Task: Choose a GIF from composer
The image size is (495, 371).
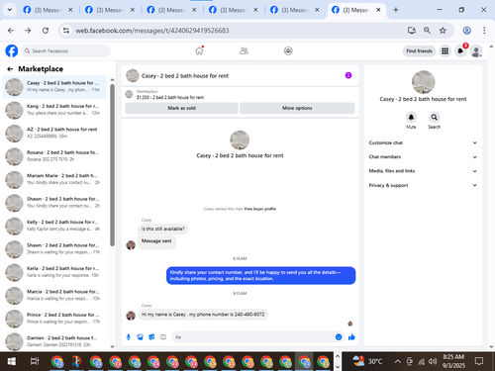Action: point(163,337)
